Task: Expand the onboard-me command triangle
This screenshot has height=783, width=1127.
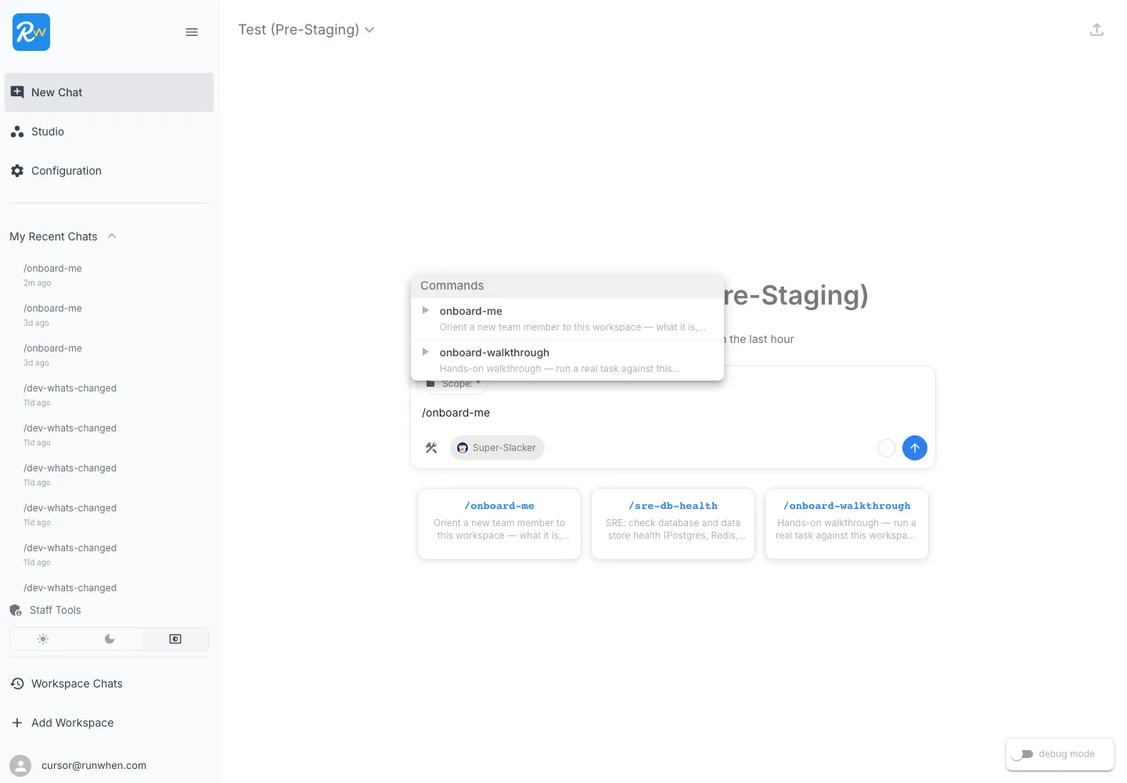Action: 426,311
